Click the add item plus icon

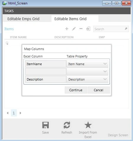click(67, 29)
